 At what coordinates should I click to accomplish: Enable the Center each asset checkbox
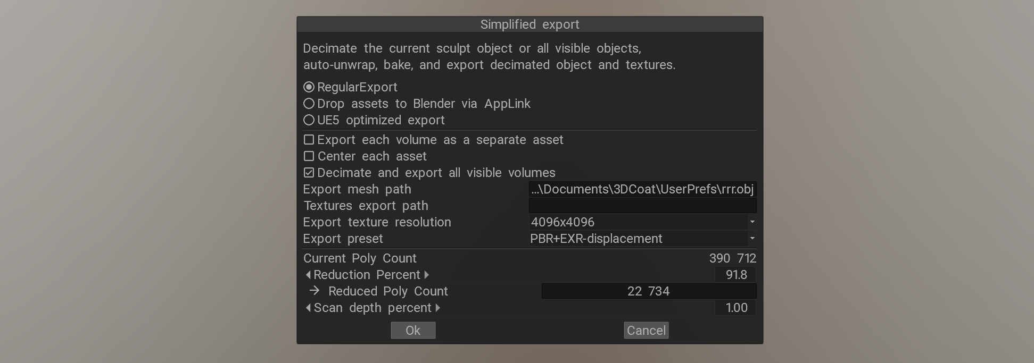(x=308, y=156)
